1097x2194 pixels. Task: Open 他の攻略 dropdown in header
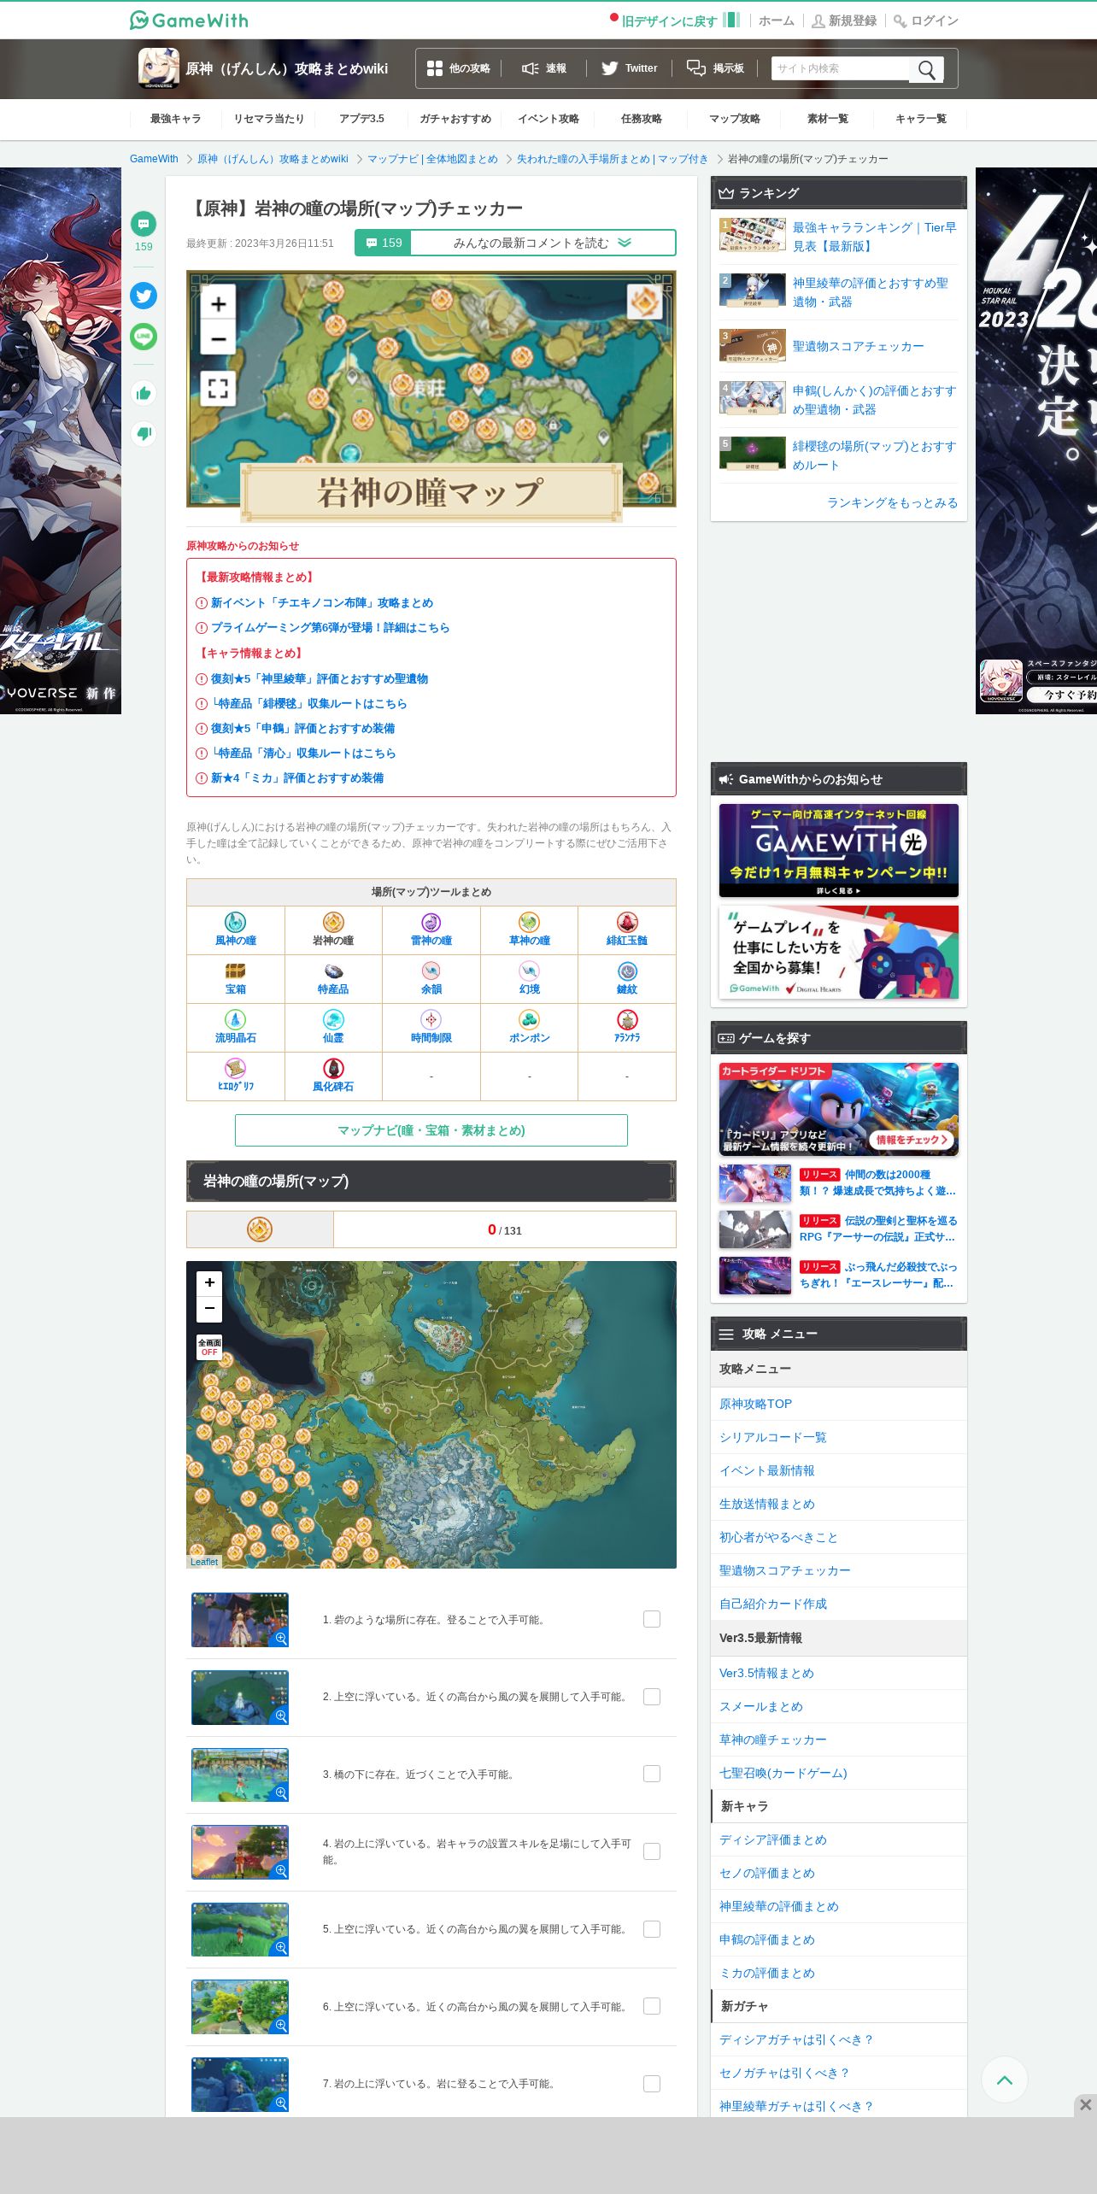point(459,68)
